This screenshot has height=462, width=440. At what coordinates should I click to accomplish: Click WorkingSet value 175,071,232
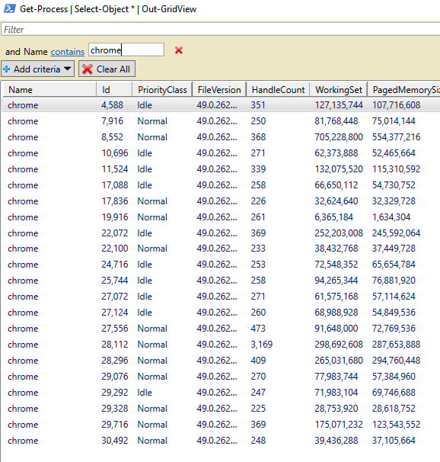[339, 425]
